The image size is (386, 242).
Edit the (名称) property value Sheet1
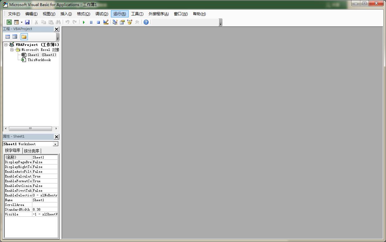tap(45, 157)
